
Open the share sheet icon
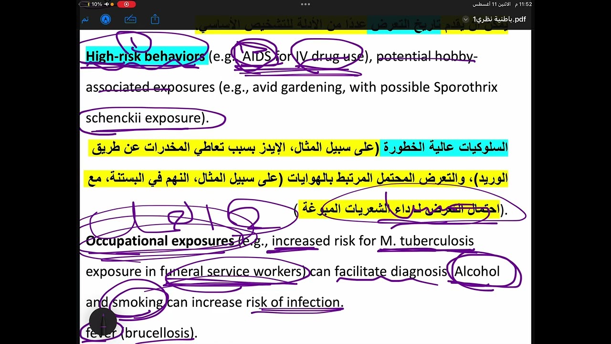(155, 19)
